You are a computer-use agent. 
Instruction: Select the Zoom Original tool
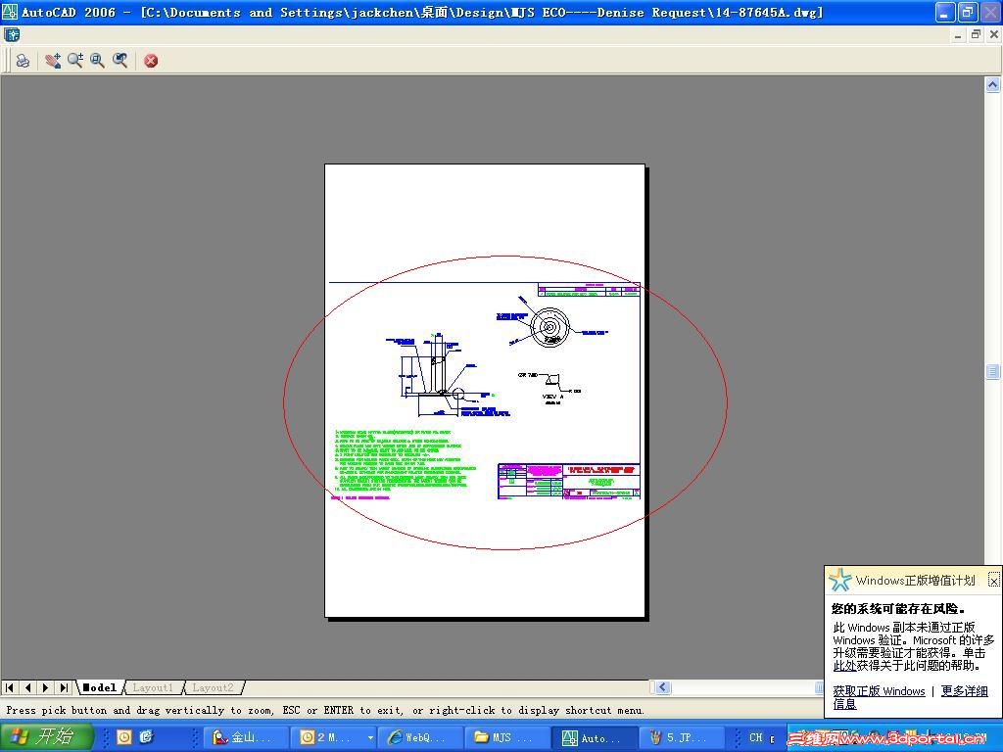click(119, 61)
